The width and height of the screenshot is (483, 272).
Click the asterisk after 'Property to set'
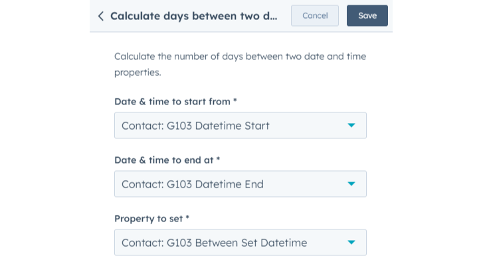[187, 219]
